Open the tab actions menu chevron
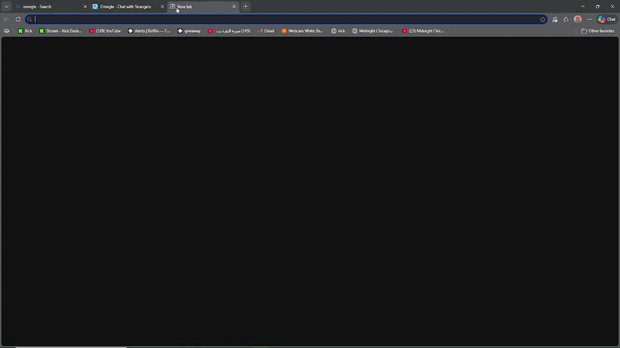 (6, 7)
